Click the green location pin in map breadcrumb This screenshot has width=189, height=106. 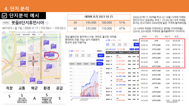pos(16,35)
